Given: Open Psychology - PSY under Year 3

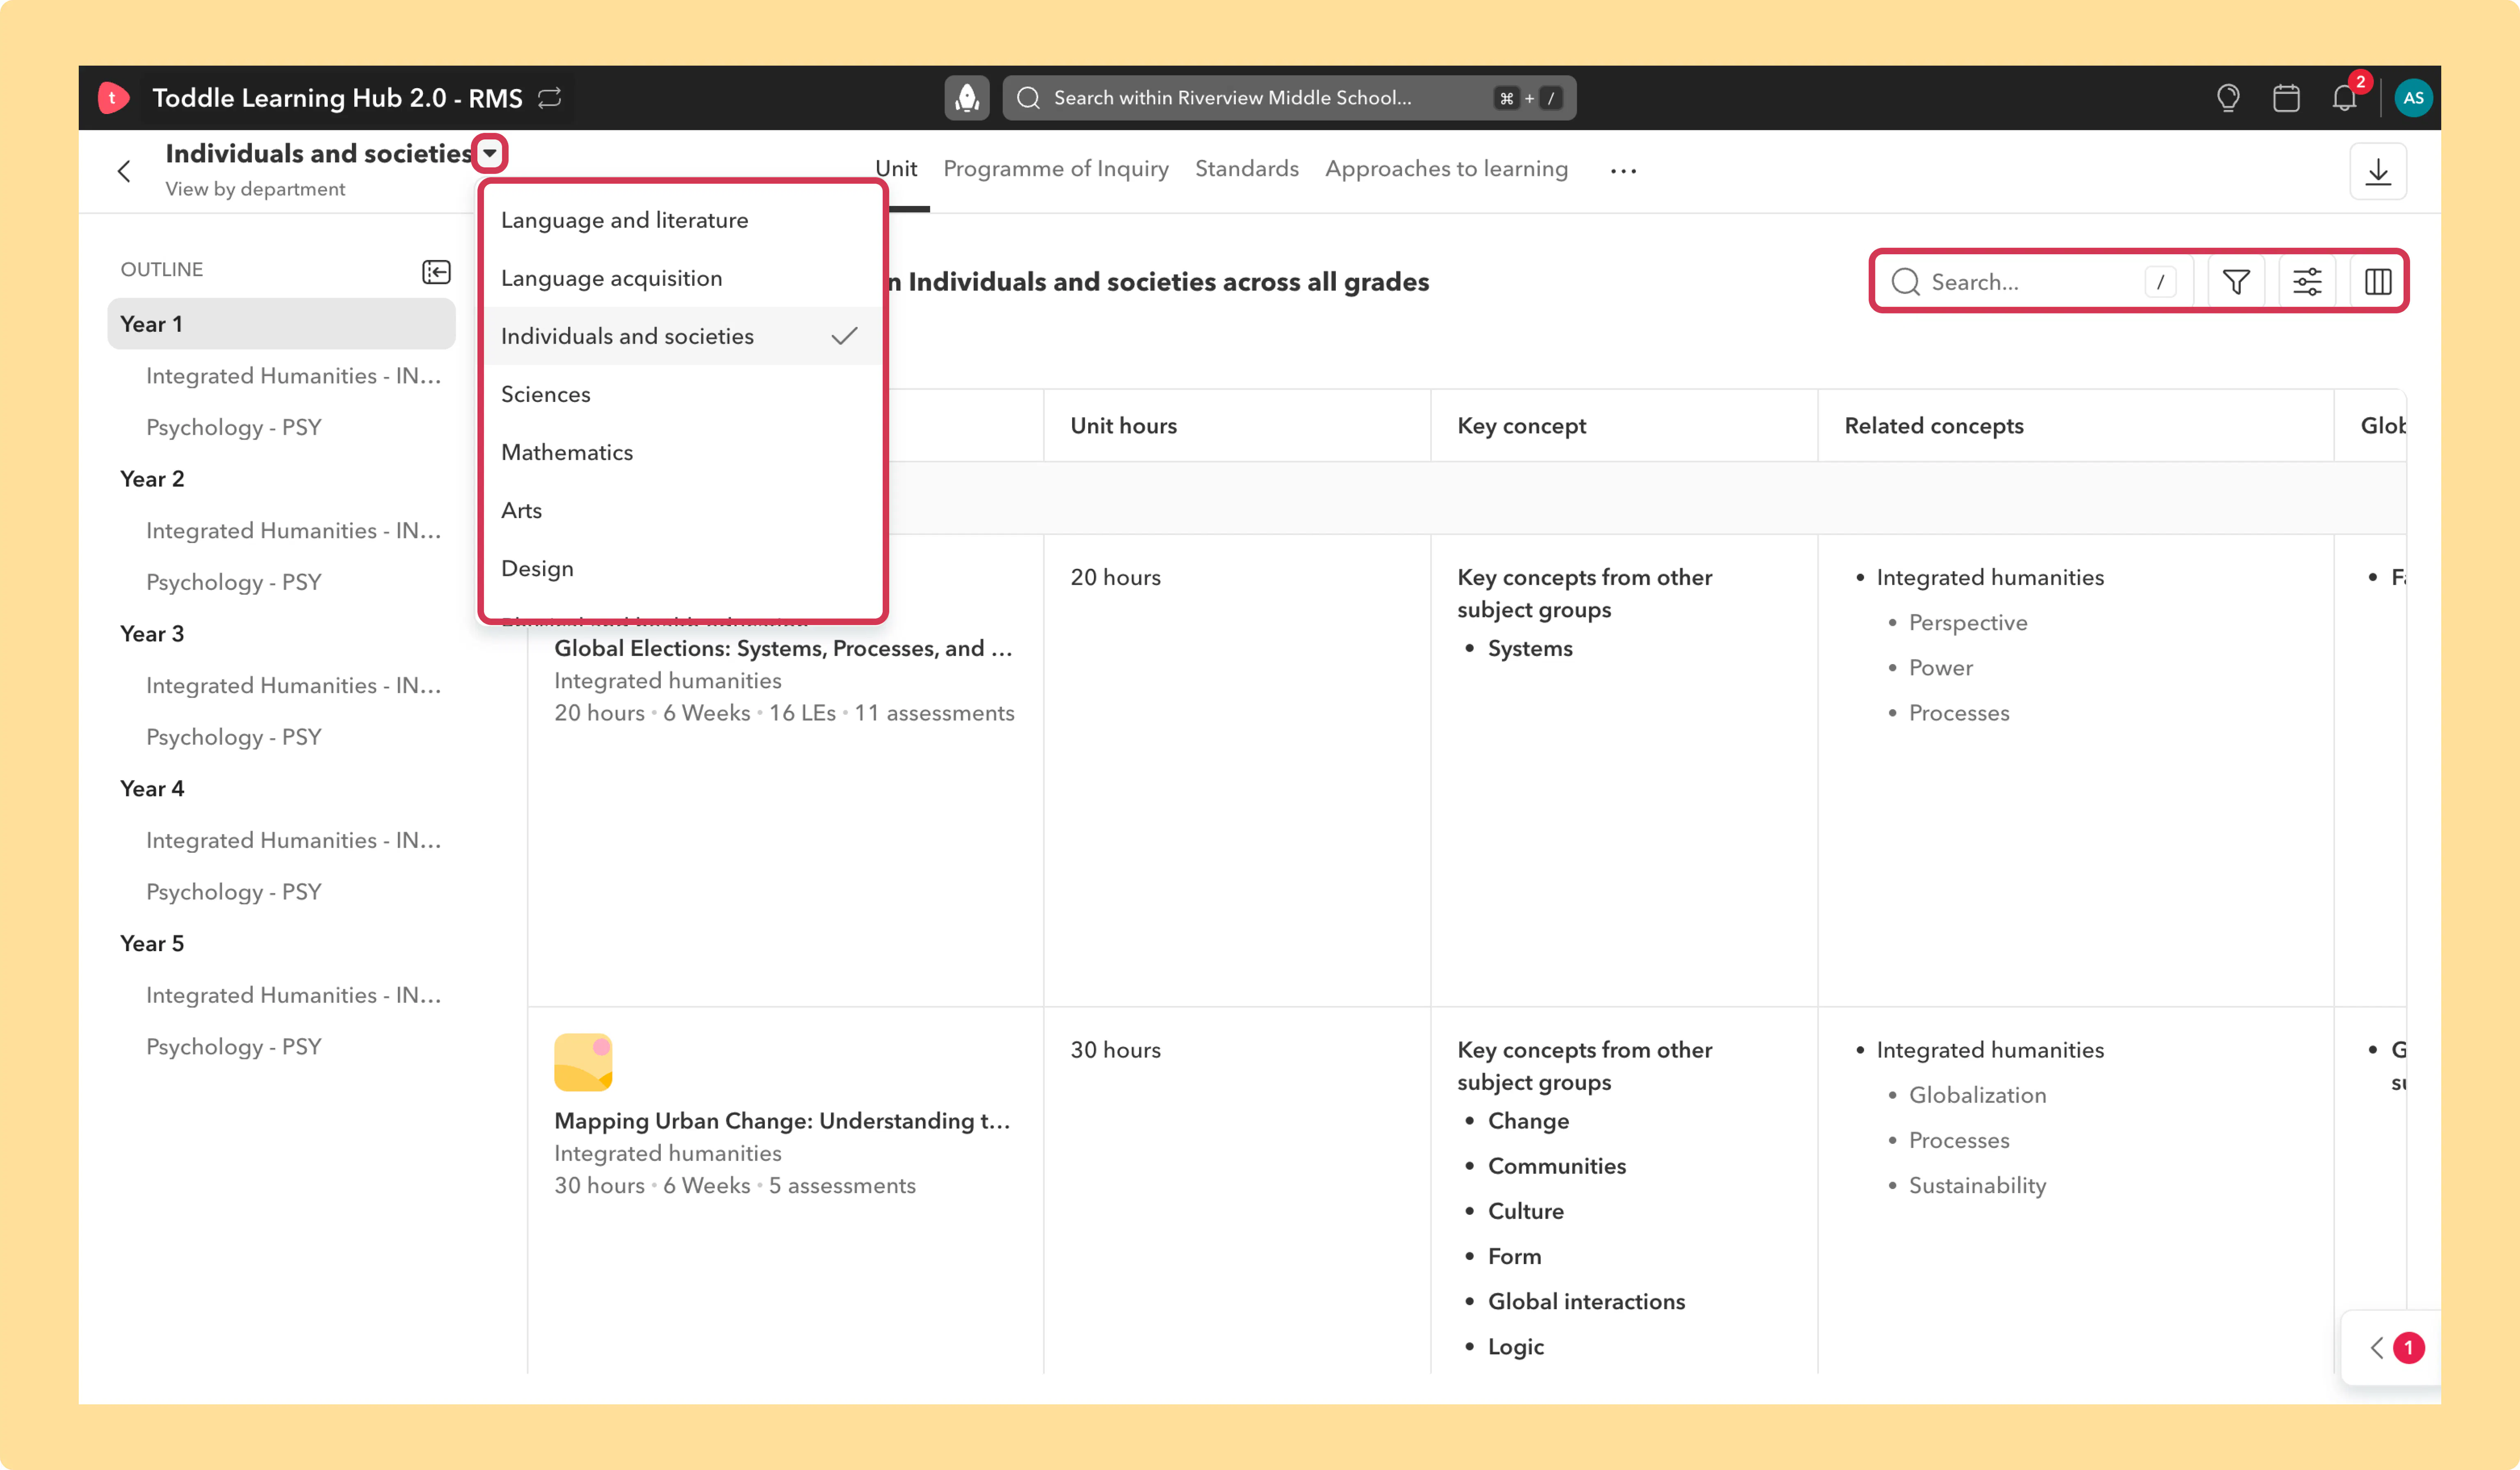Looking at the screenshot, I should click(x=234, y=737).
